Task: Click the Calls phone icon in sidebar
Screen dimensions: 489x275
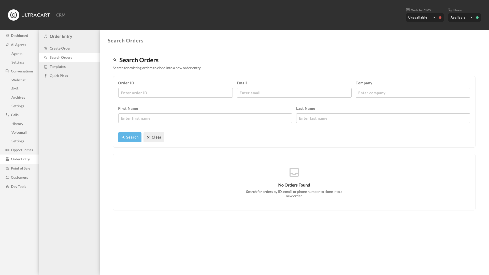Action: click(x=7, y=115)
